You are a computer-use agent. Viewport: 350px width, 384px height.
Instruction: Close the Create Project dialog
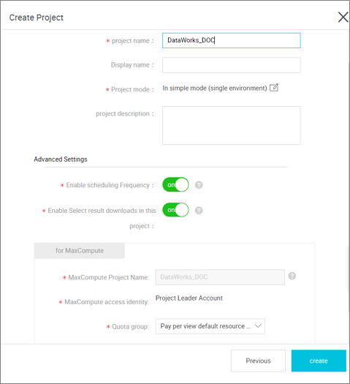[x=343, y=17]
